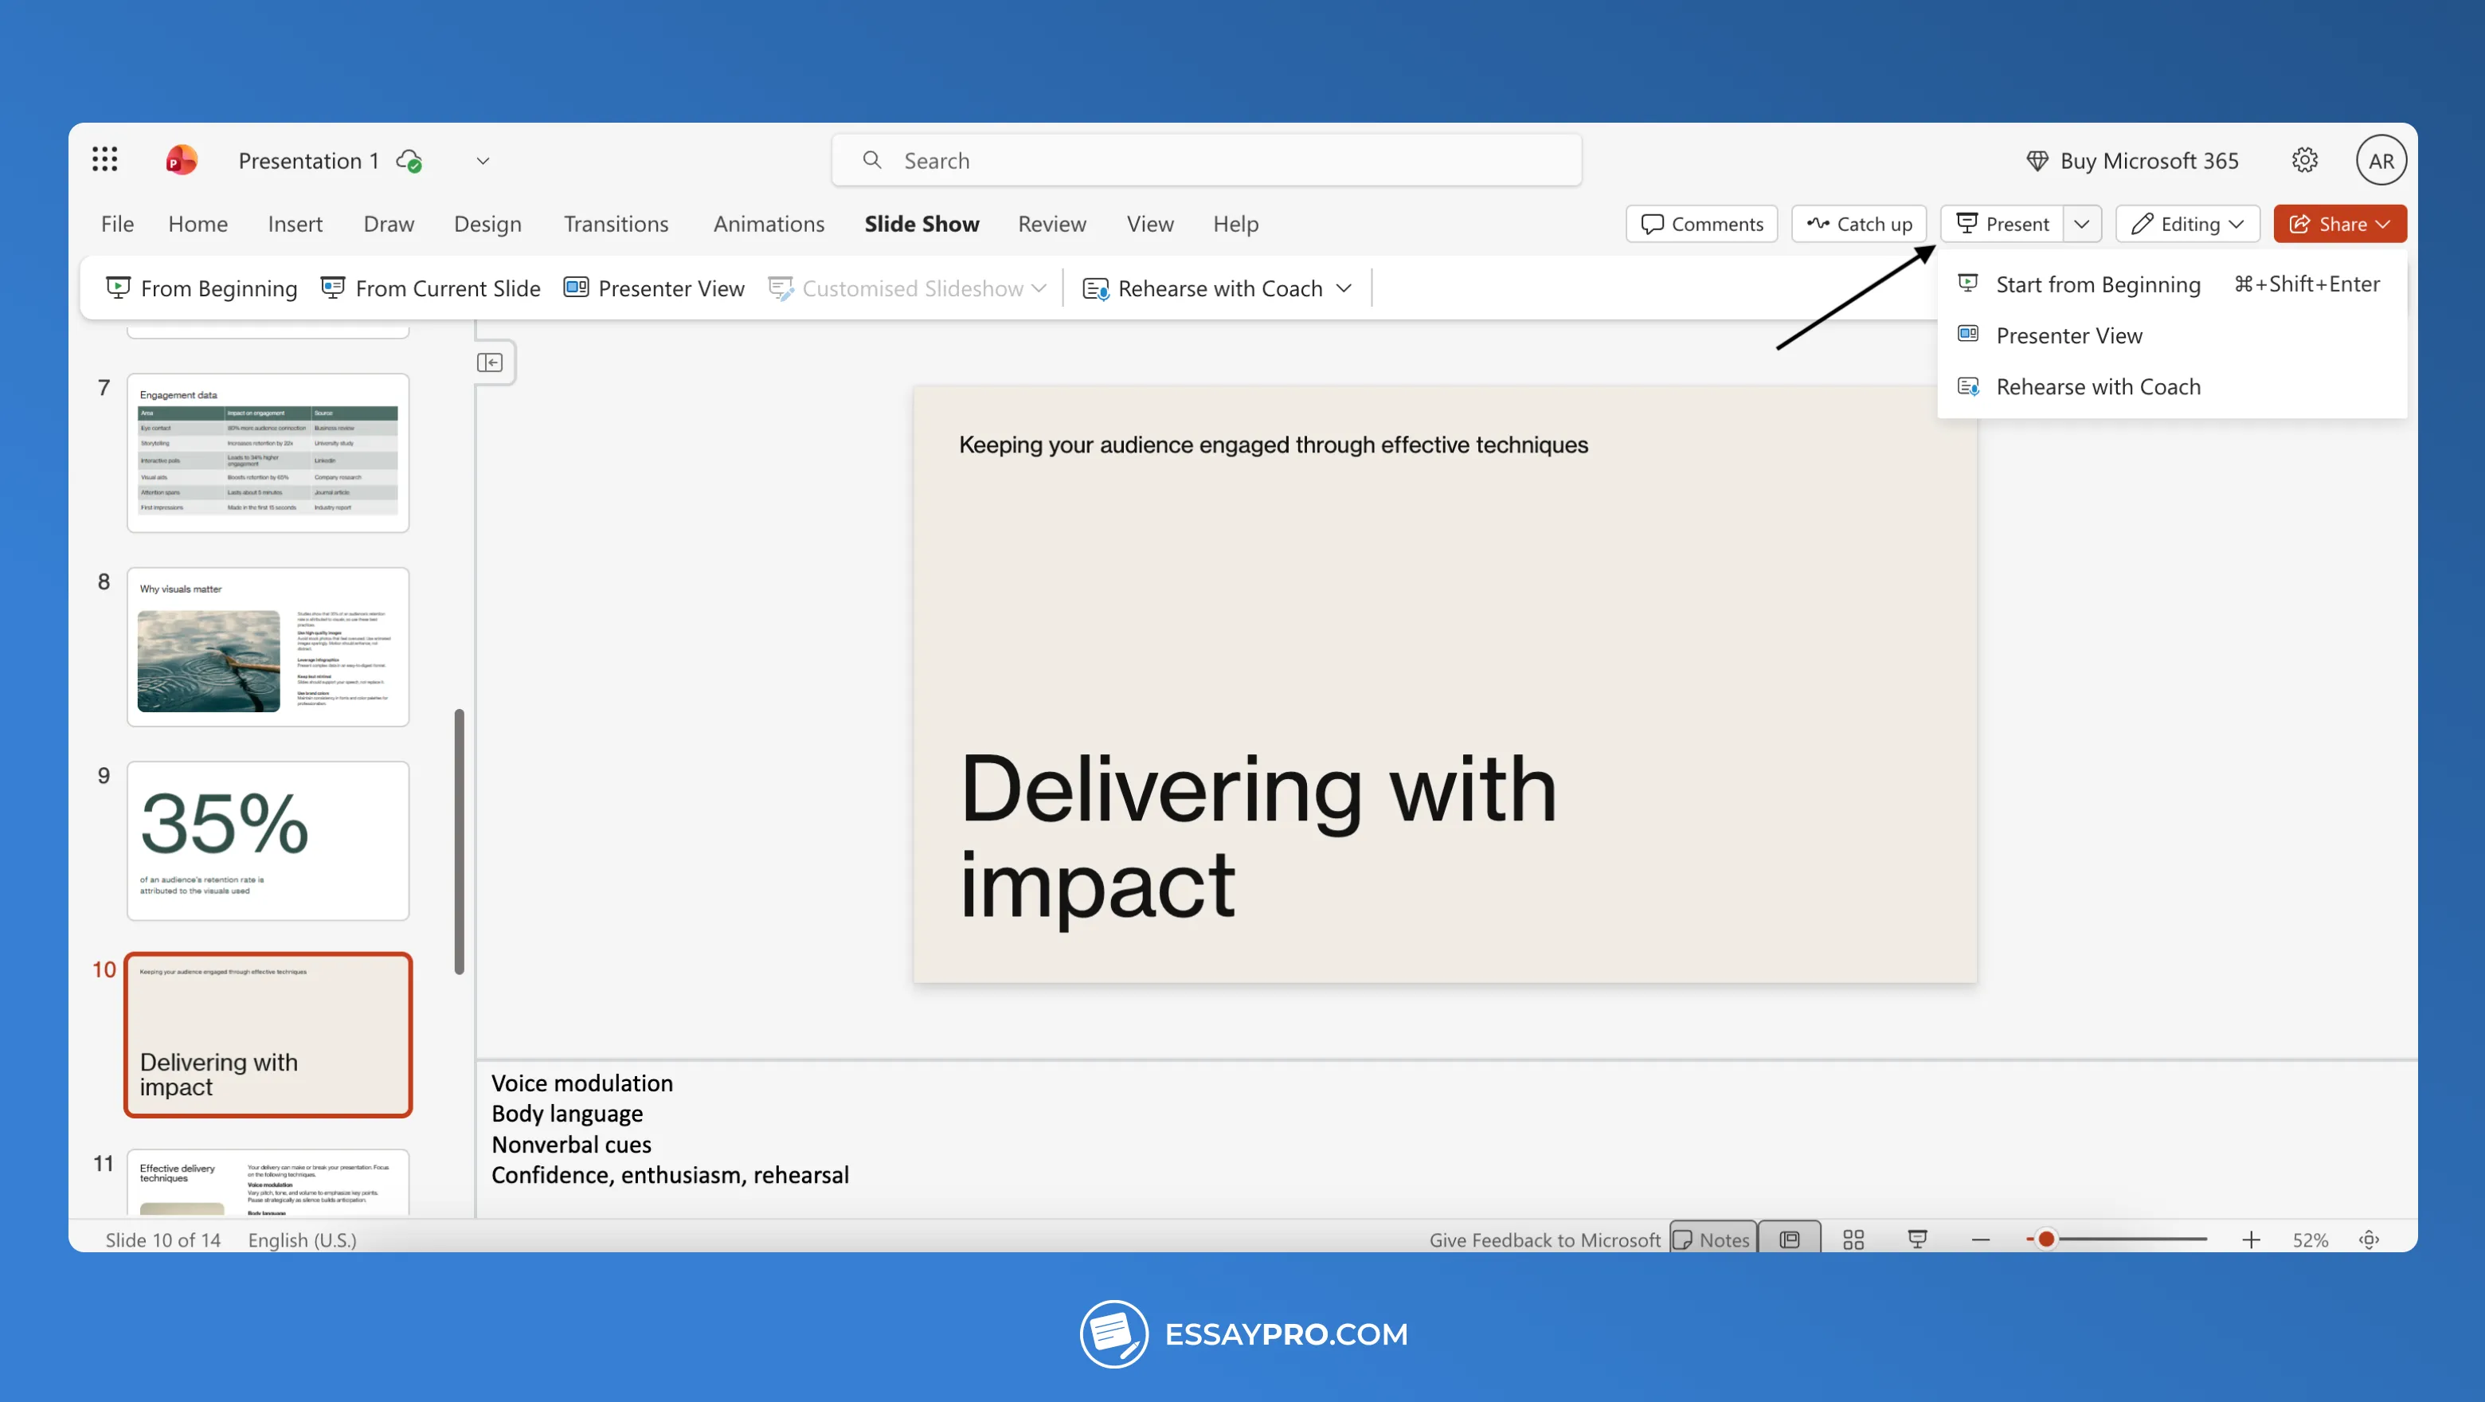Click the settings gear icon
The height and width of the screenshot is (1402, 2485).
[x=2305, y=160]
